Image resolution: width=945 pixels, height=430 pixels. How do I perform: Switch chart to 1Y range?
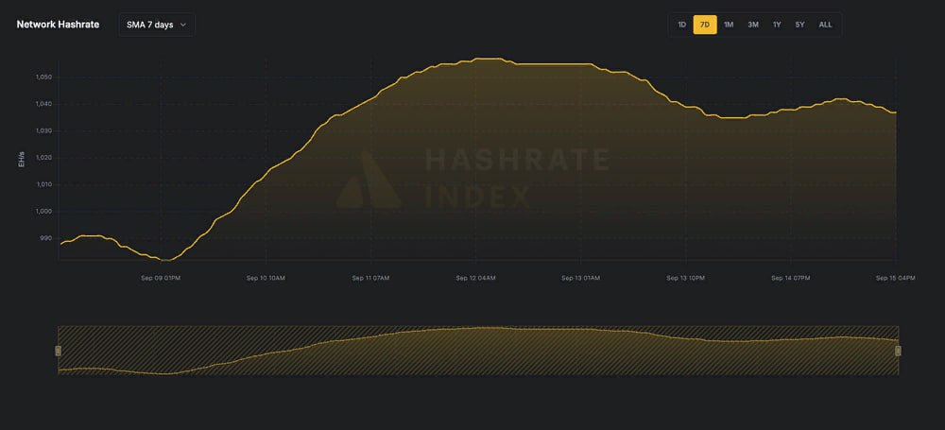click(x=777, y=25)
